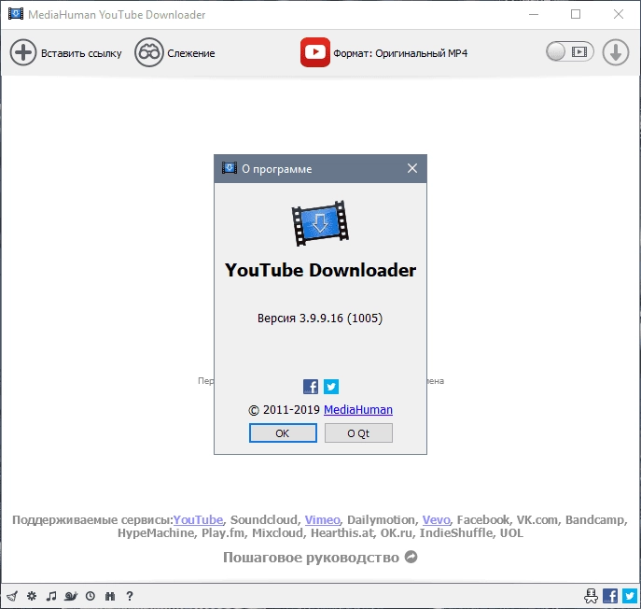Click the spy figure icon at bottom right

click(592, 596)
